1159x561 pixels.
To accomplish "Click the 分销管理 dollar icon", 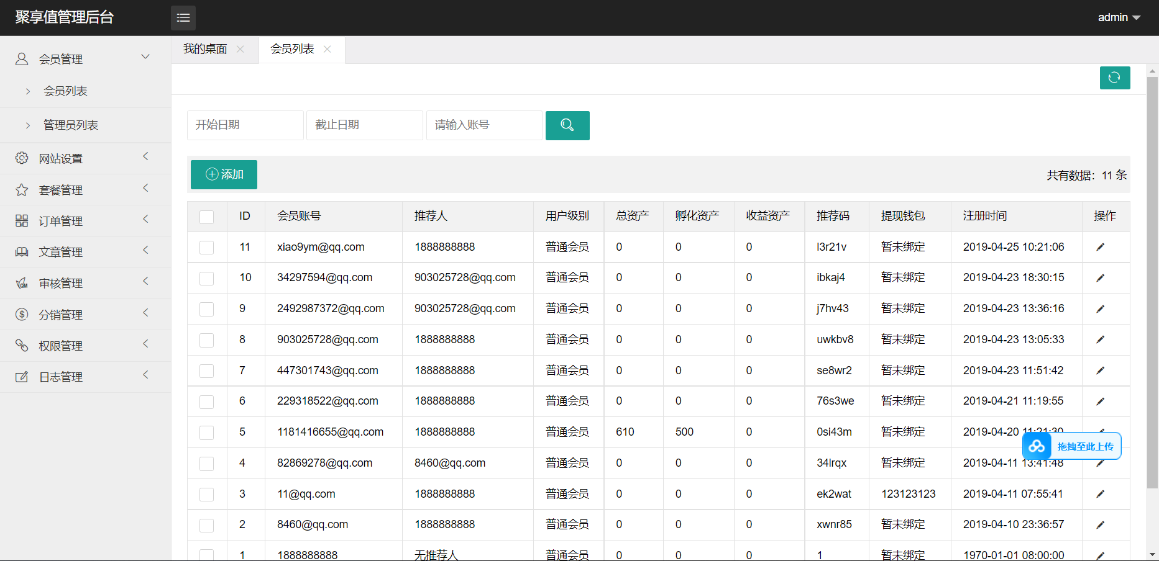I will (x=22, y=315).
